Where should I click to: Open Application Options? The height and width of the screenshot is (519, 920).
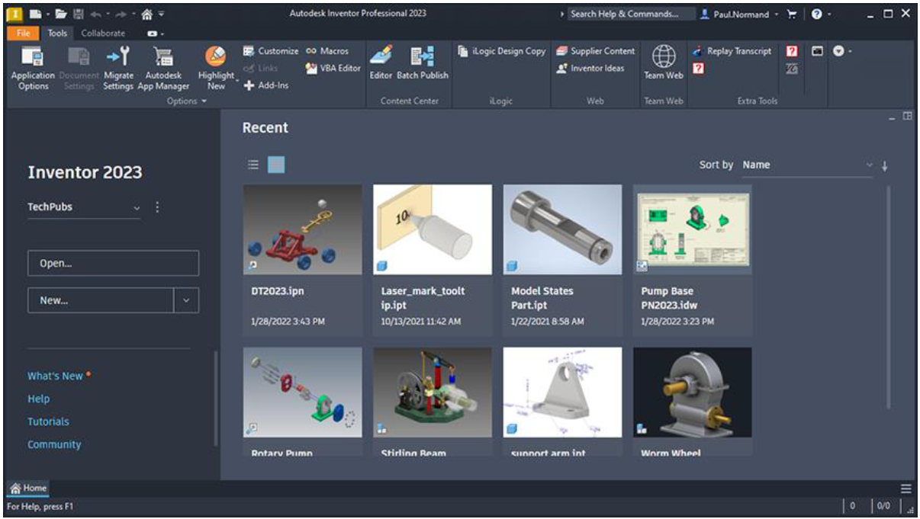(33, 69)
